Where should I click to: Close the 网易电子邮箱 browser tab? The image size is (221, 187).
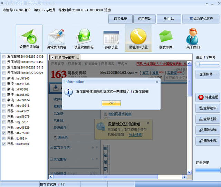52,57
